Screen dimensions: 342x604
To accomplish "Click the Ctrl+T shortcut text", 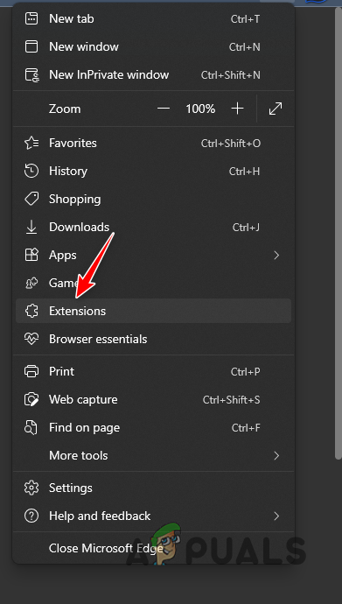I will click(x=246, y=19).
